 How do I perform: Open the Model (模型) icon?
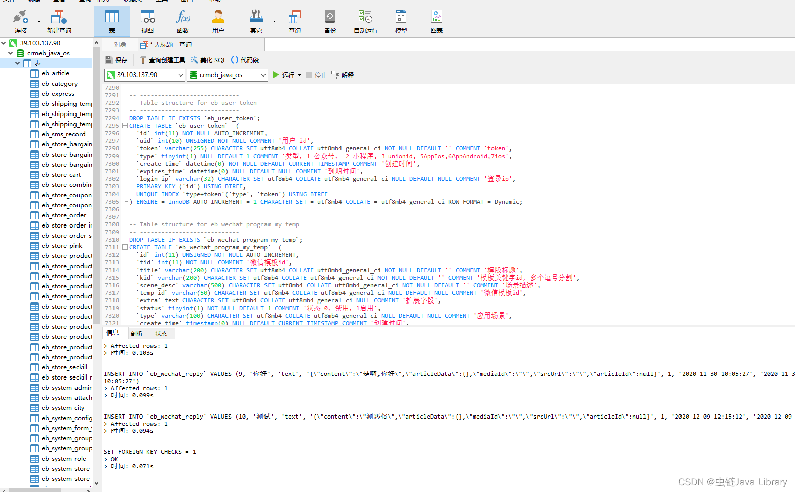point(401,21)
